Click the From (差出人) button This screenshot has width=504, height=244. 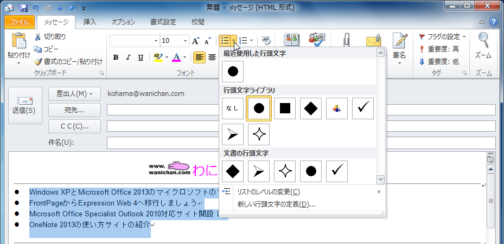click(74, 94)
